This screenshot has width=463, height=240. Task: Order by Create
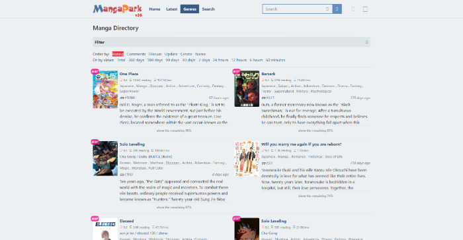(x=186, y=54)
